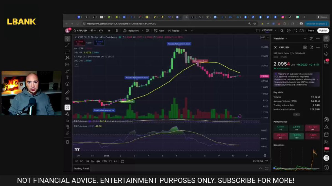Expand the bottom panel chevron
This screenshot has height=186, width=332.
261,168
